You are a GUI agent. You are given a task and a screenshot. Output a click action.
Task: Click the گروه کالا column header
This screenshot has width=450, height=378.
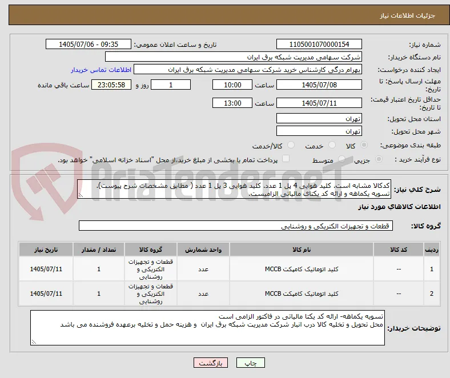[x=151, y=250]
